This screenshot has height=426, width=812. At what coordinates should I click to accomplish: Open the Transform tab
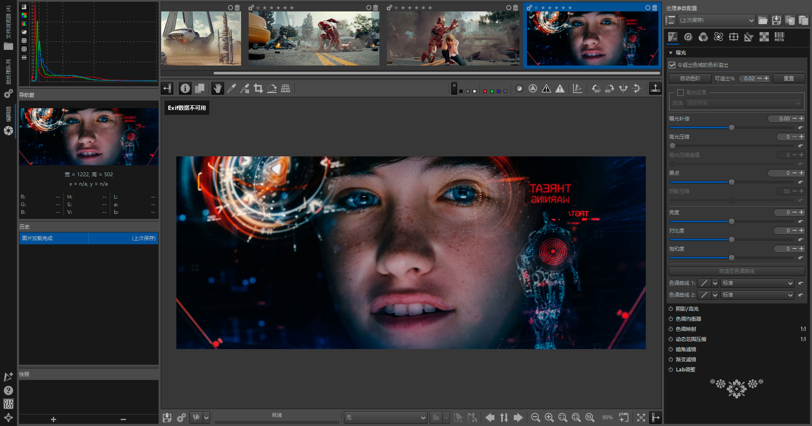click(733, 37)
